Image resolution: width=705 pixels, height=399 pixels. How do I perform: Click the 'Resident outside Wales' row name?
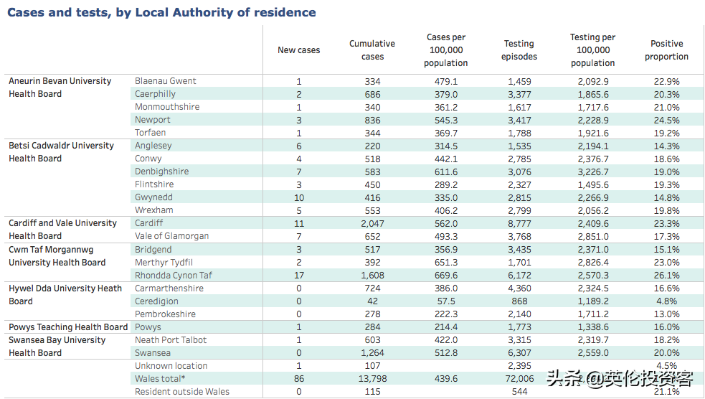(x=182, y=392)
